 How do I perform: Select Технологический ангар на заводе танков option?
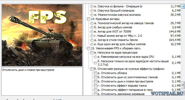click(x=92, y=23)
